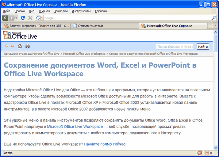The width and height of the screenshot is (219, 157).
Task: Click the Начните прямо сейчас! link
Action: point(105,144)
